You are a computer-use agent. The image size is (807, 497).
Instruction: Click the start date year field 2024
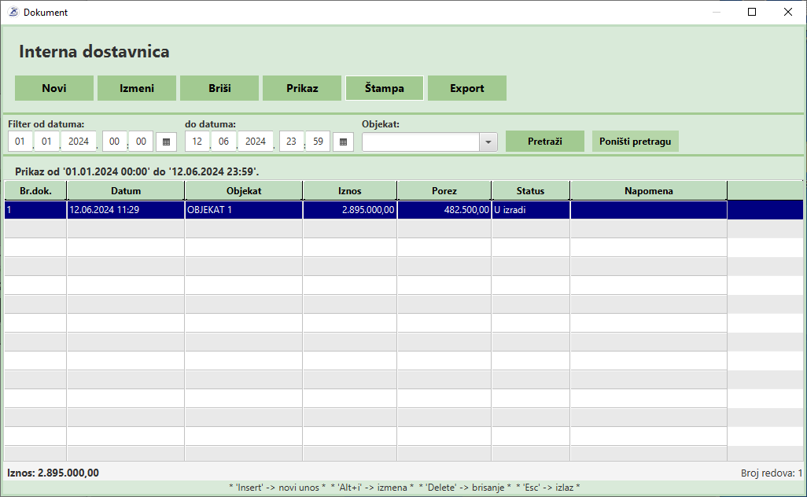click(x=79, y=142)
